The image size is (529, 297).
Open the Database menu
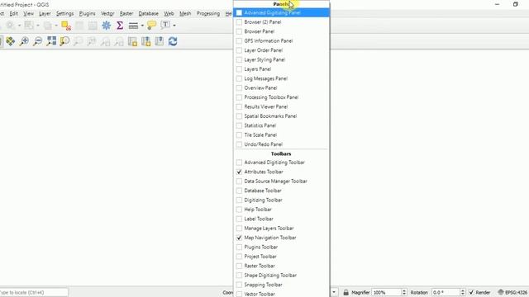[x=149, y=13]
